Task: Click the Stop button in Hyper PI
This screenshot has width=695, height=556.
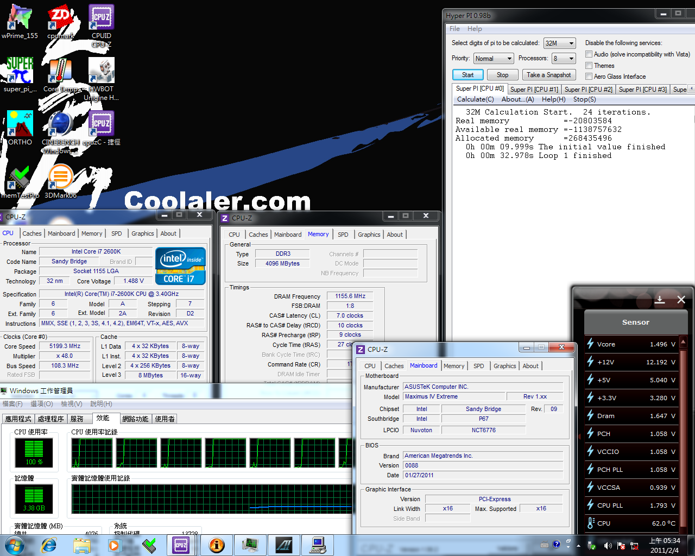Action: (502, 75)
